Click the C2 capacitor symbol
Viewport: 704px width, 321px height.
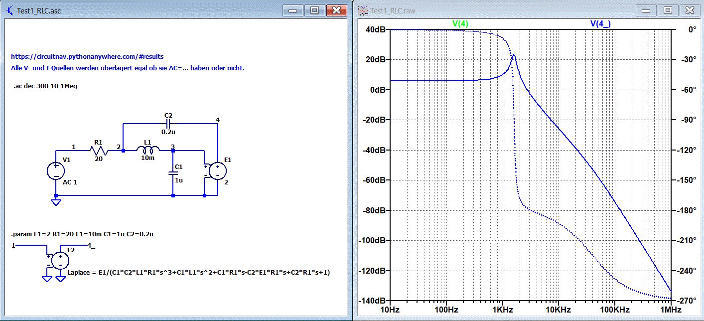click(168, 123)
